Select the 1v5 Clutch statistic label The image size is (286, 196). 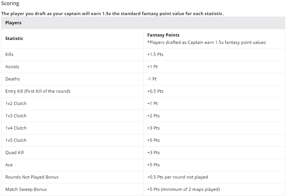16,140
